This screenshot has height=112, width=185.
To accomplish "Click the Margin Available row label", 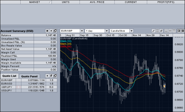I will point(11,63).
